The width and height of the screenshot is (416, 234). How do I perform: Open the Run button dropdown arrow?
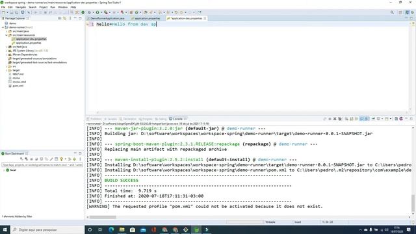[101, 12]
